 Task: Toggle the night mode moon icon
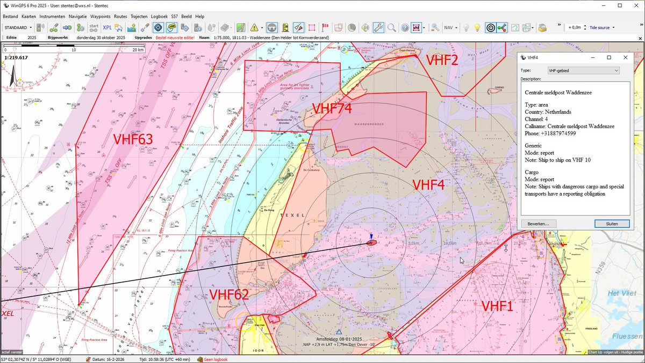click(x=351, y=27)
